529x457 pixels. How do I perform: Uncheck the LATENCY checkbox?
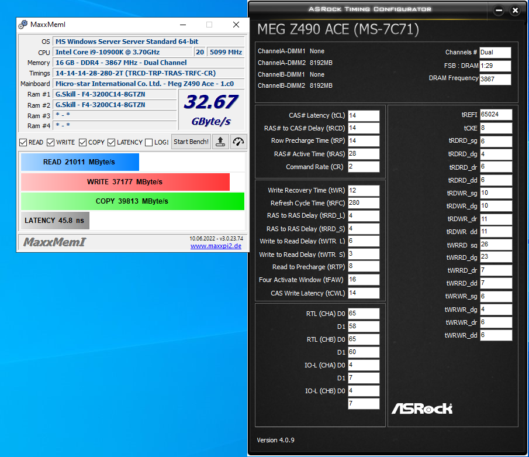[111, 143]
